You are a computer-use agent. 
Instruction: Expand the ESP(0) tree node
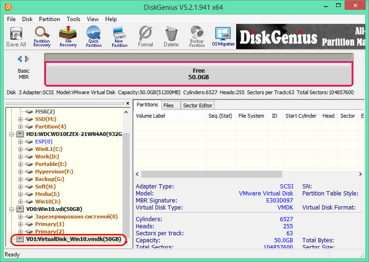21,142
